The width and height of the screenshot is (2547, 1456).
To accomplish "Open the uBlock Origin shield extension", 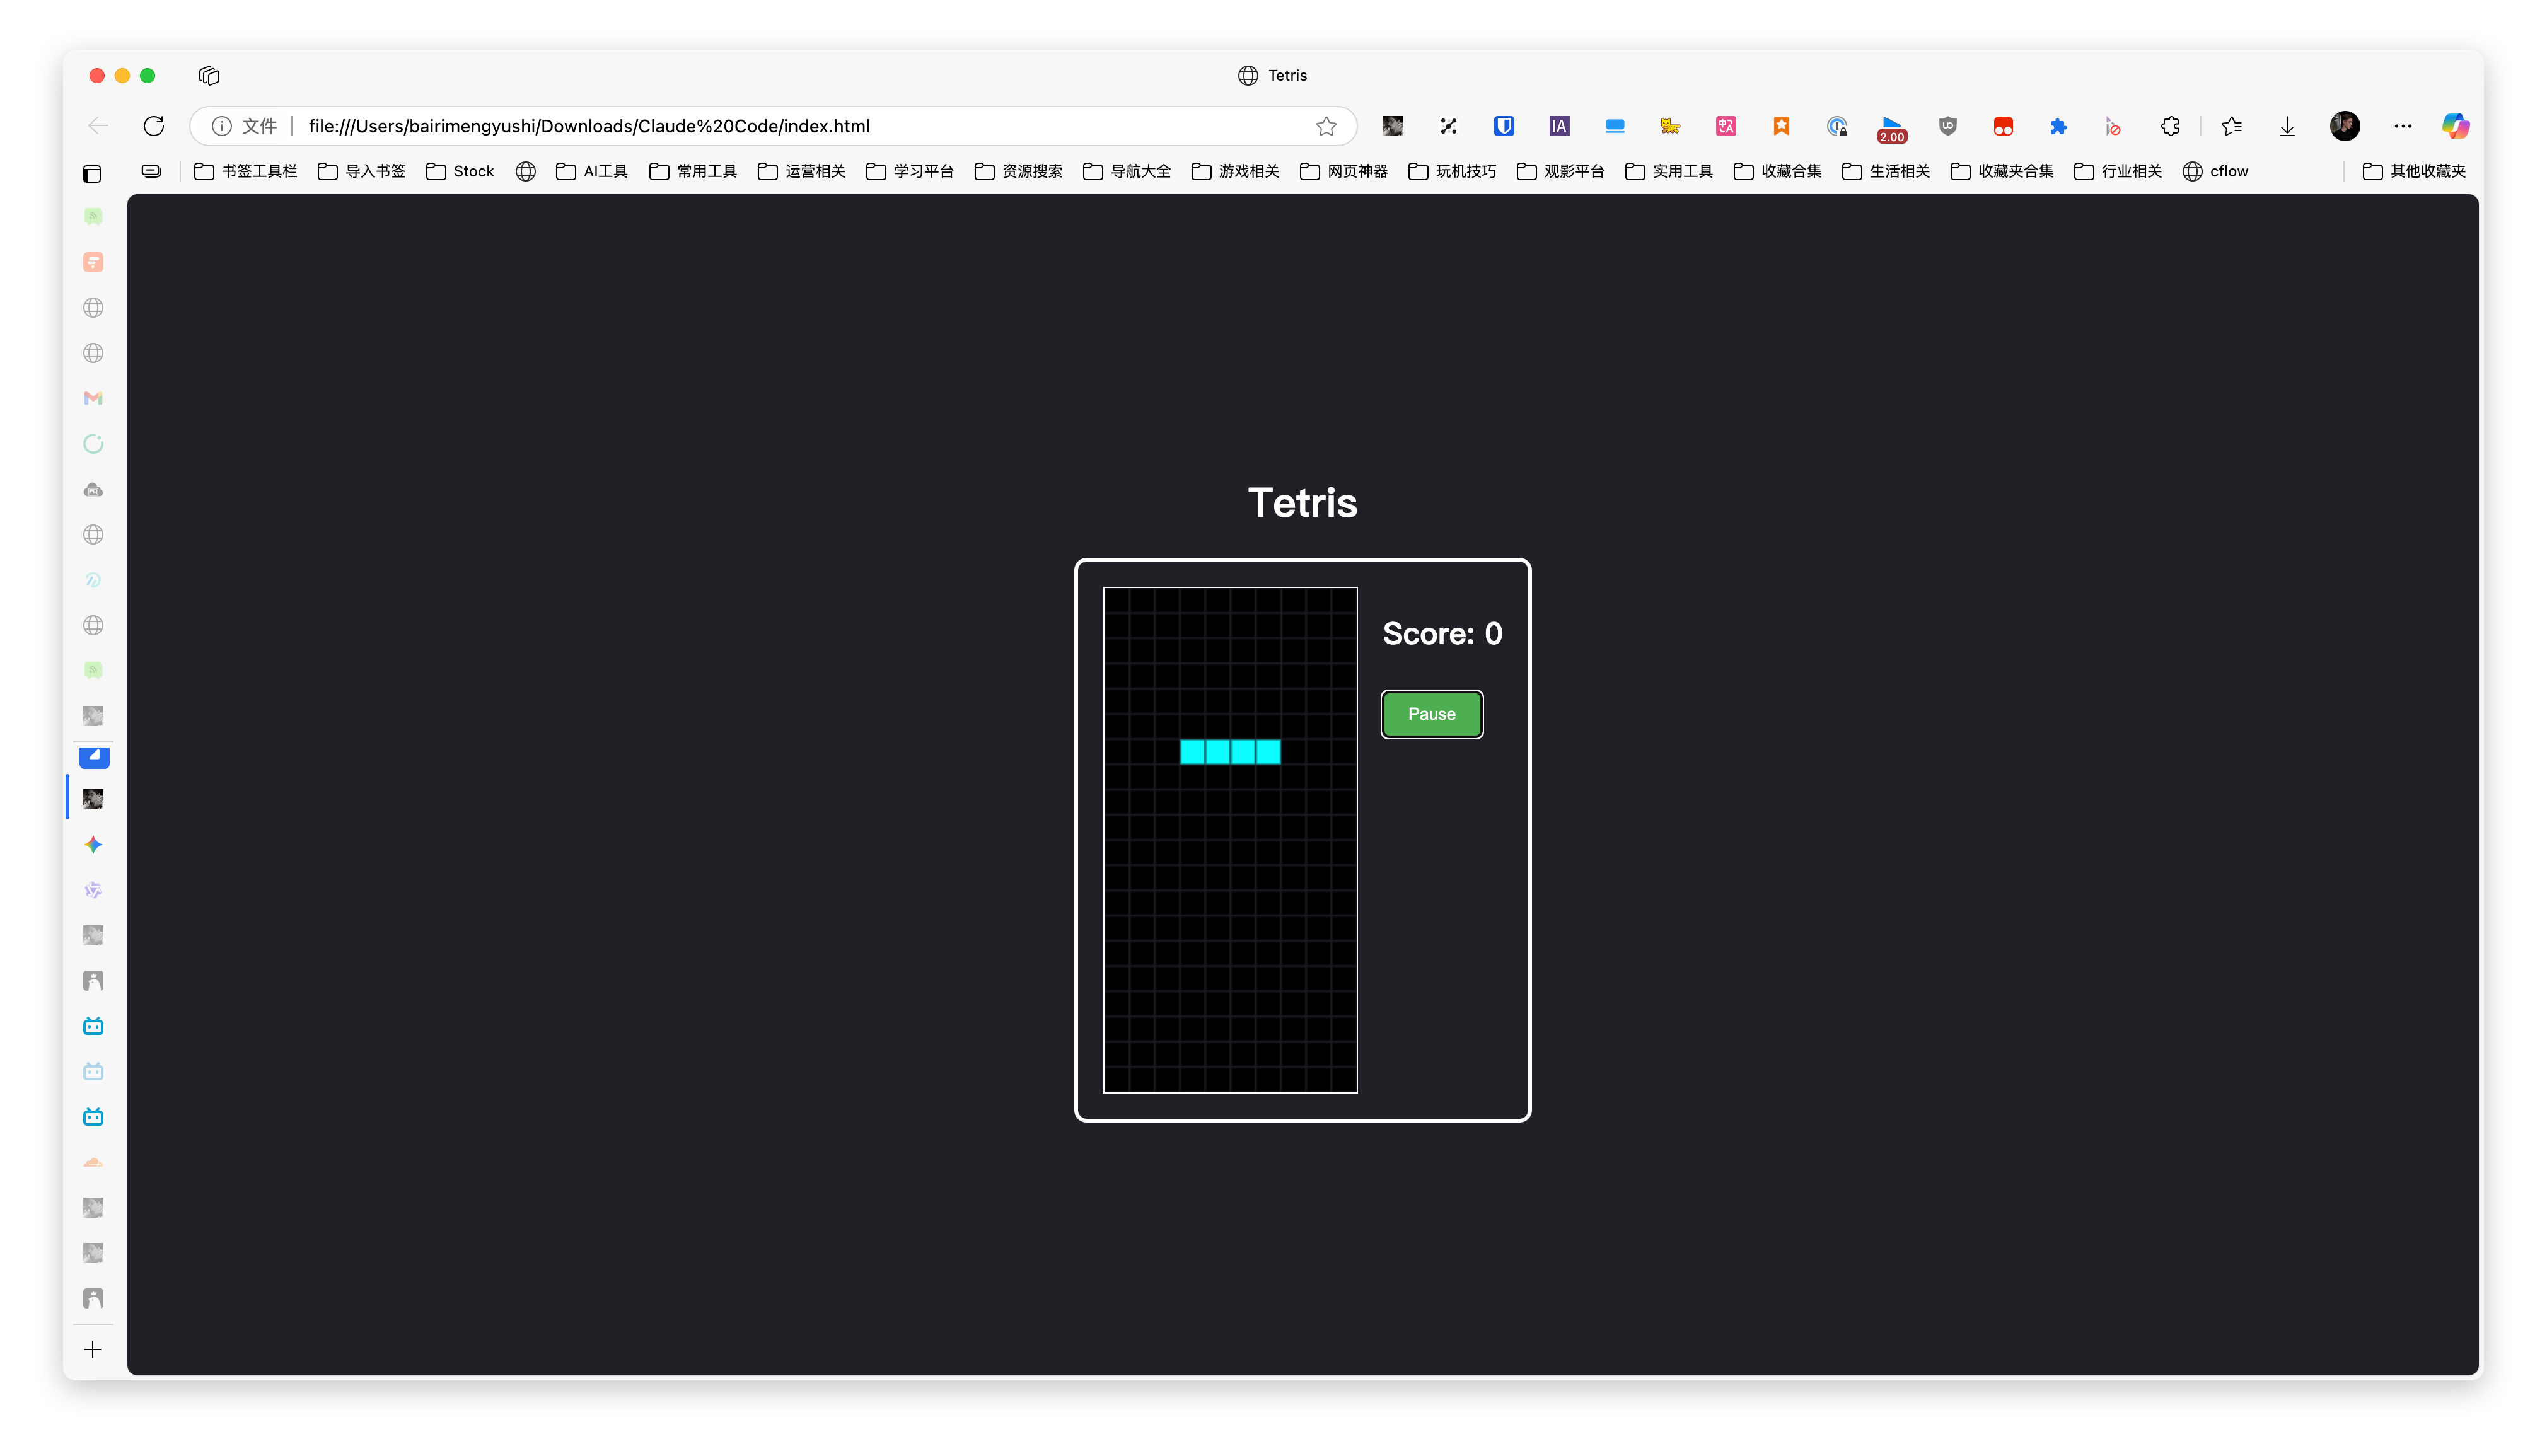I will [x=1947, y=126].
